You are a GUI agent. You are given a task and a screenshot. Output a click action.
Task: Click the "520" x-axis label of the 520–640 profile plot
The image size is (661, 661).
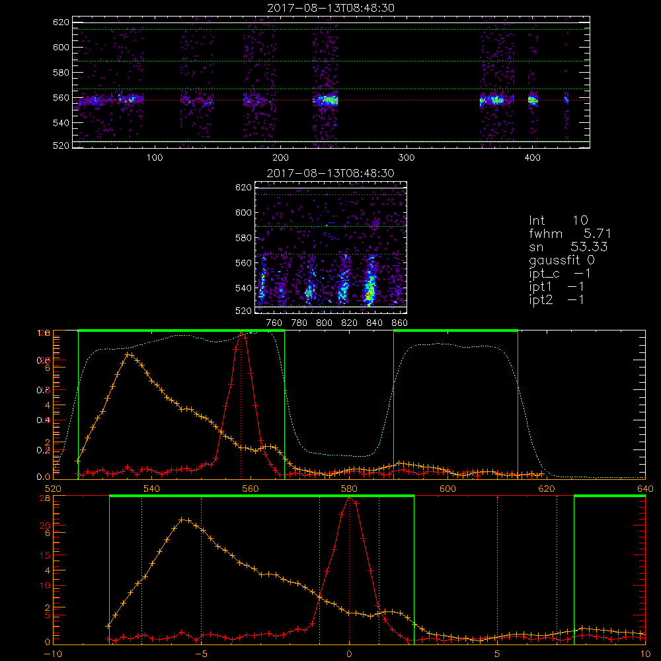coord(53,488)
